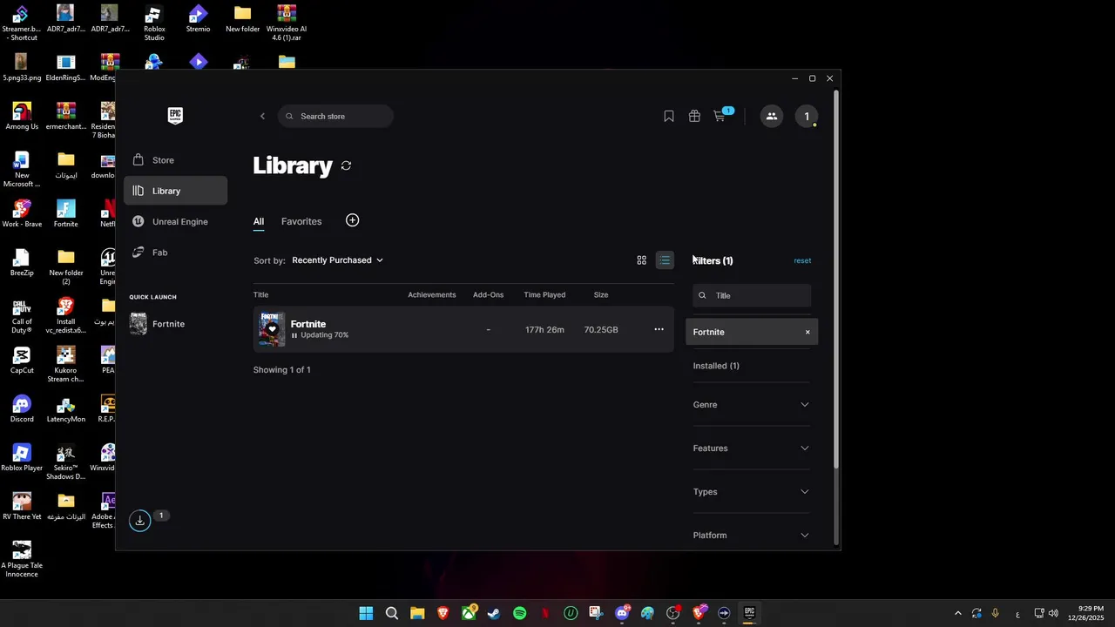Pause the Fortnite update
1115x627 pixels.
click(294, 335)
